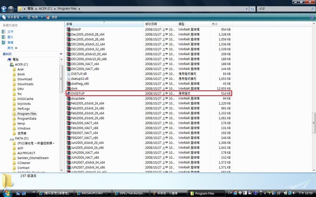Click the search magnifier icon
Image resolution: width=316 pixels, height=197 pixels.
pos(312,9)
